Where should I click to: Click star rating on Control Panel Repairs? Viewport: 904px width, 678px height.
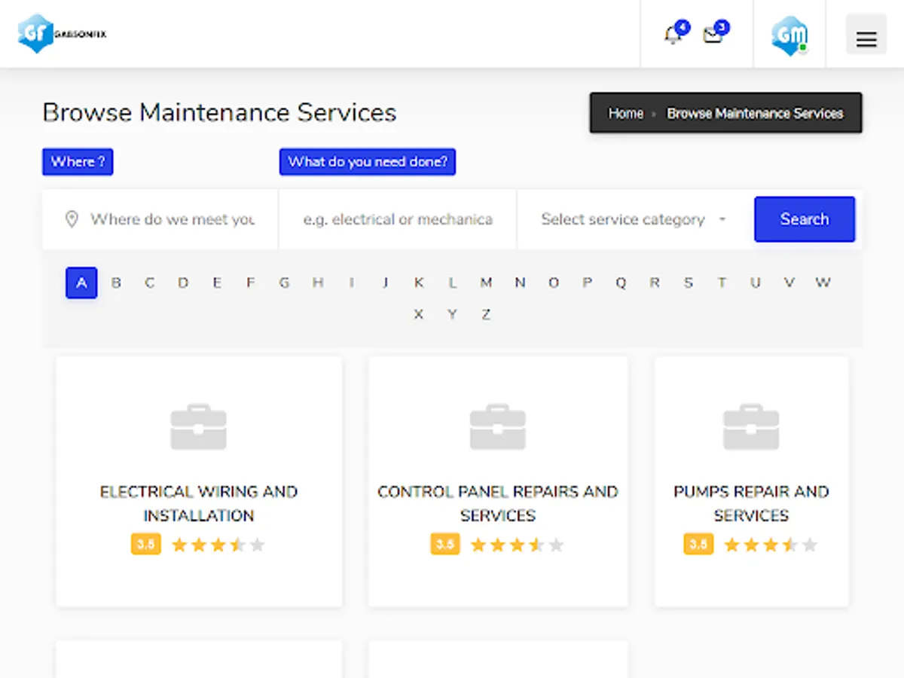[x=517, y=545]
